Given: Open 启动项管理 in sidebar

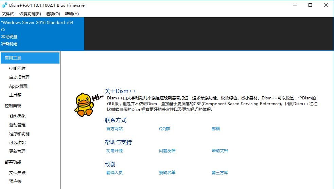Looking at the screenshot, I should 19,77.
